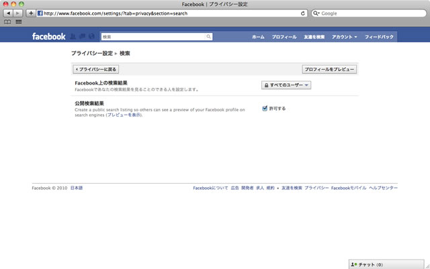Open プライバシー footer link
This screenshot has height=269, width=430.
[316, 188]
